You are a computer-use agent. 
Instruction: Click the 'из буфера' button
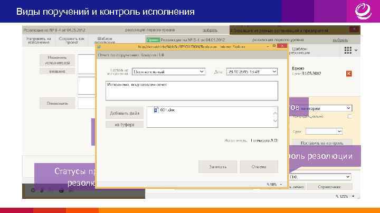(125, 125)
